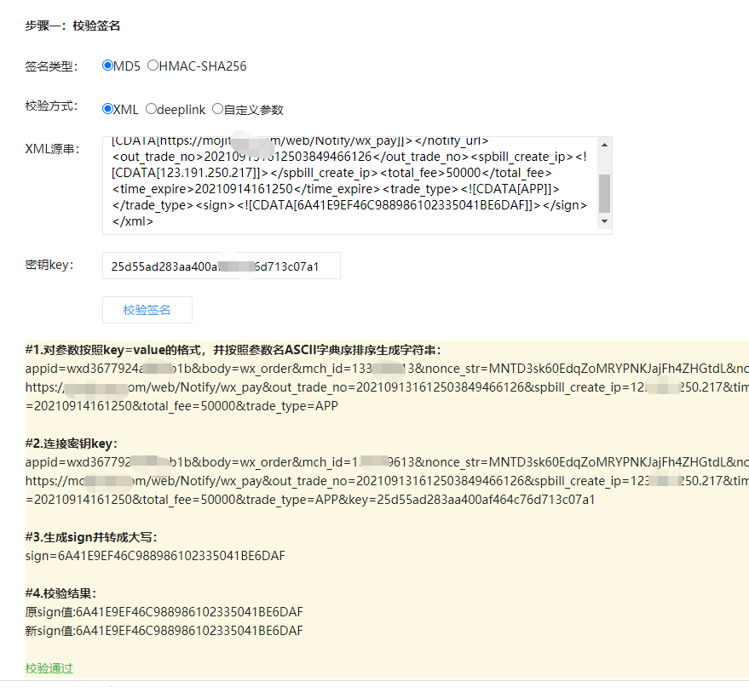Click the XML textarea scroll-up arrow
Screen dimensions: 749x687
coord(605,145)
